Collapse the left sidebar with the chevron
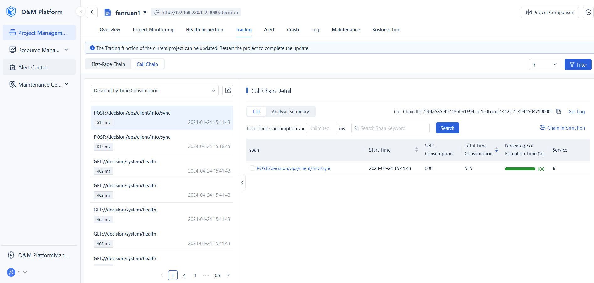The height and width of the screenshot is (283, 594). tap(81, 12)
